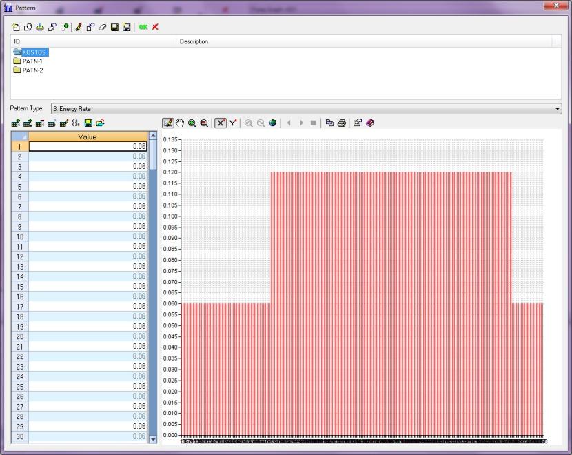Select the KOSTOS pattern in the list

click(x=34, y=52)
